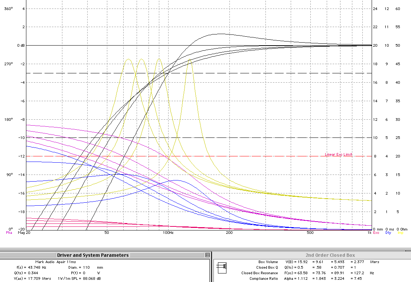Click the 'Diam. = 110 mm' value
The height and width of the screenshot is (282, 411).
(86, 267)
